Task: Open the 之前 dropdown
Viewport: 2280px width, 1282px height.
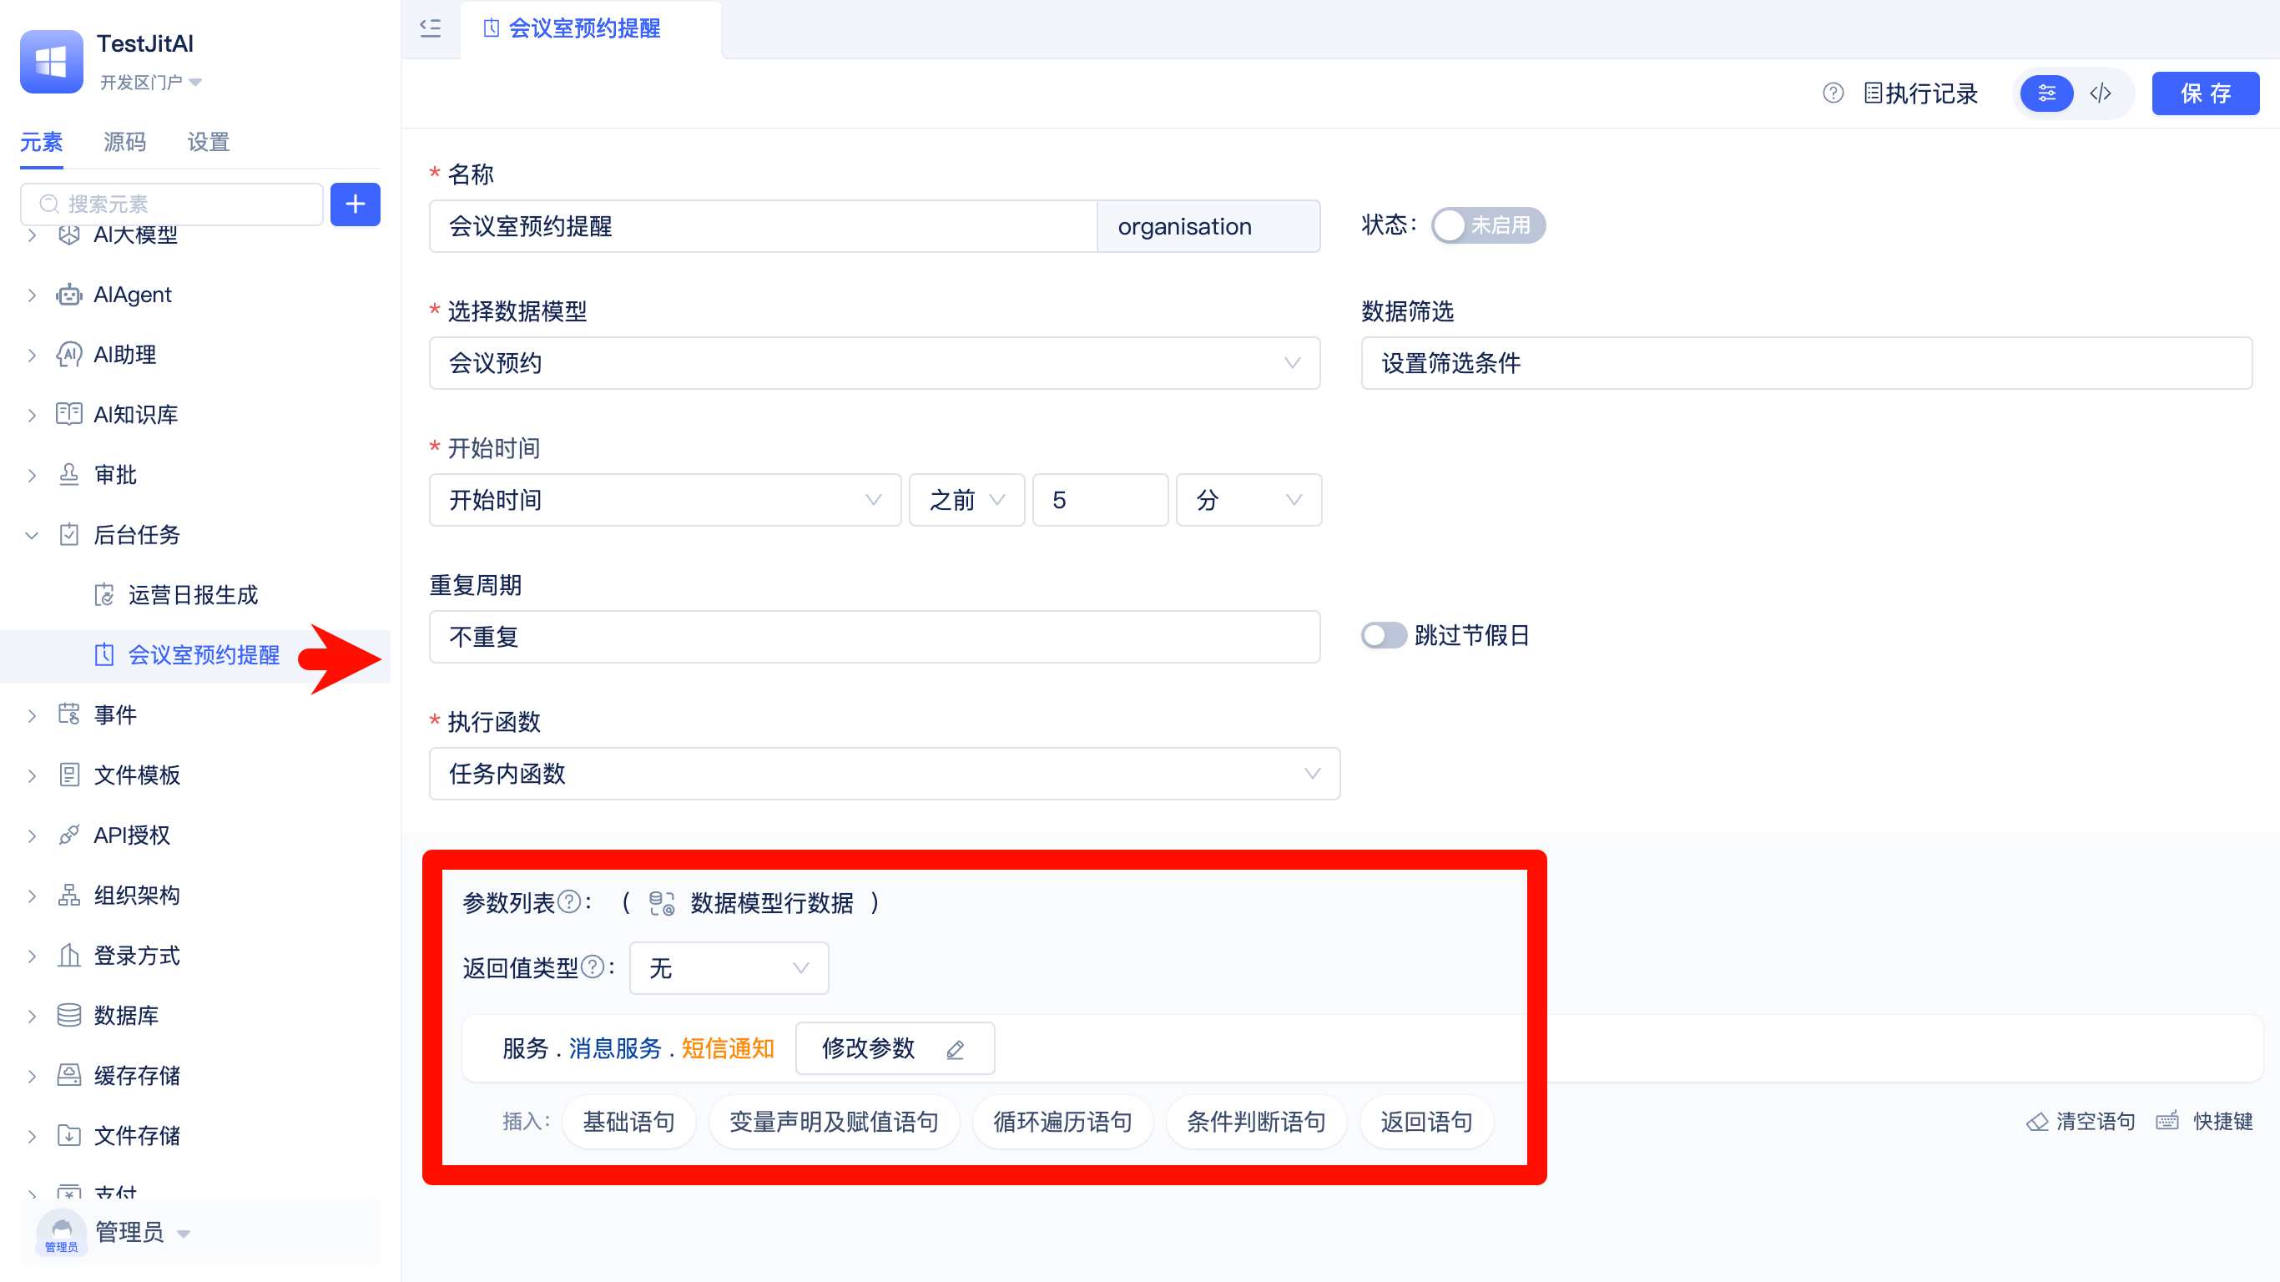Action: tap(966, 500)
